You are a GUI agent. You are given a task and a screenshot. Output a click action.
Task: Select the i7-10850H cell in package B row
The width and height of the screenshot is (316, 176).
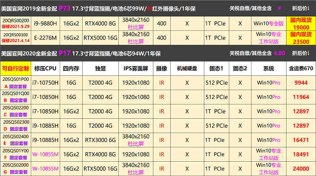(x=46, y=97)
